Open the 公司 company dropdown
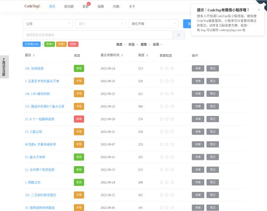 click(47, 24)
